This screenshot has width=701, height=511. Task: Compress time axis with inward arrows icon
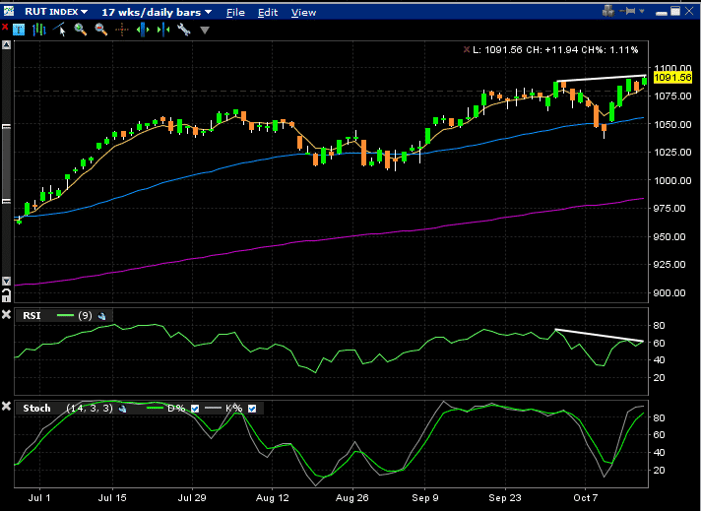point(163,30)
